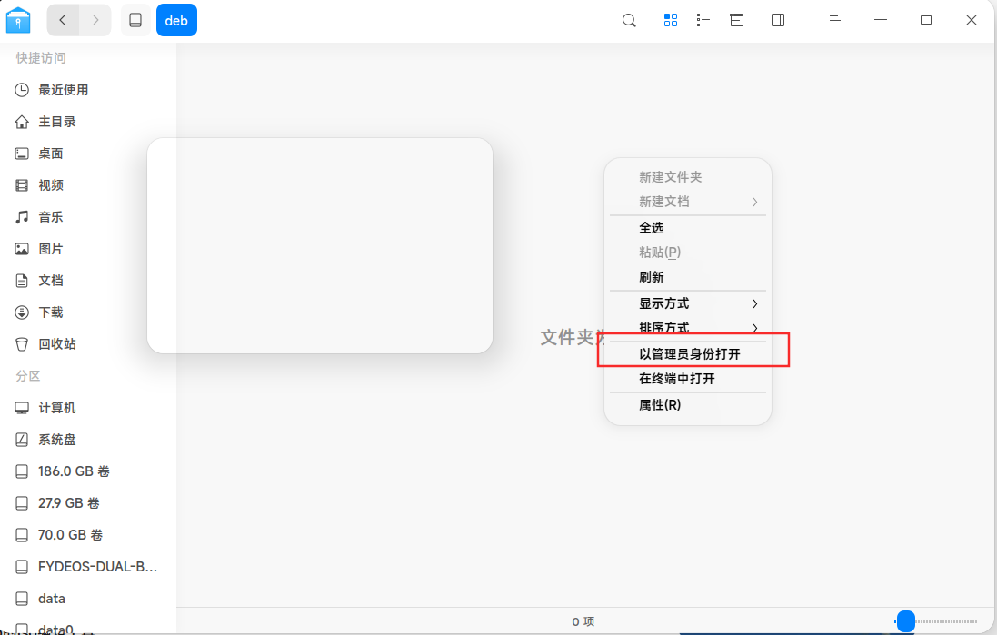
Task: Click the desktop icon beside 桌面
Action: coord(22,154)
